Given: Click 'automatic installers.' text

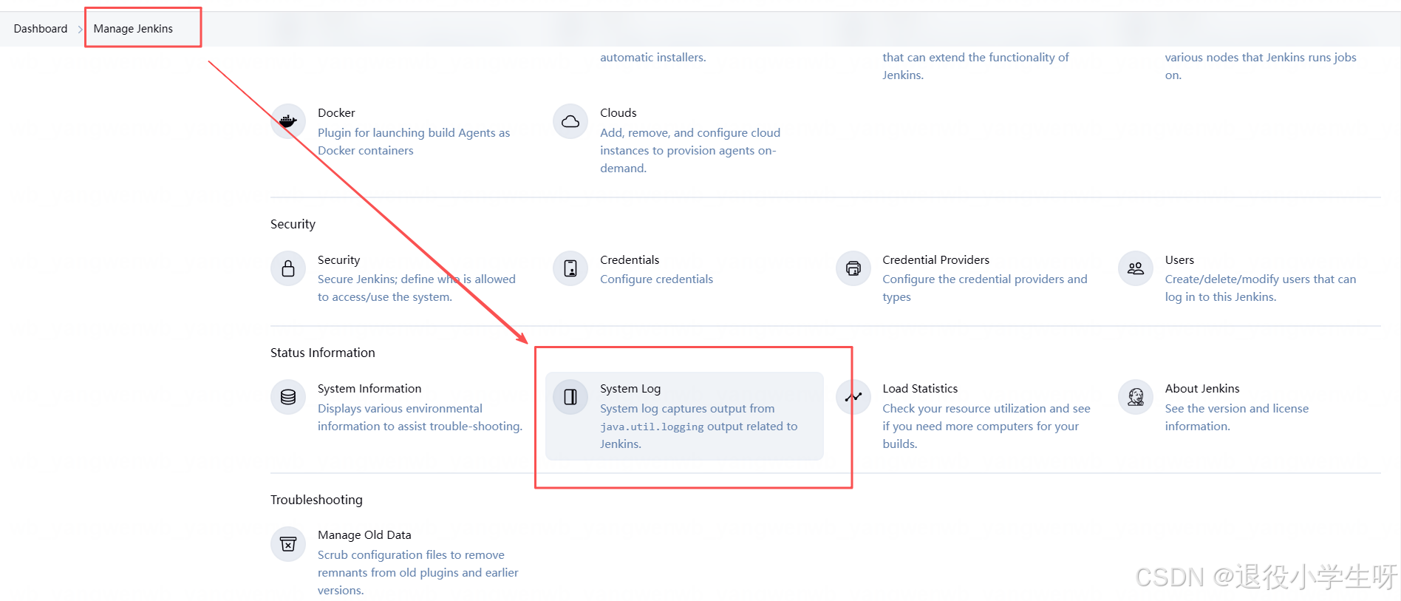Looking at the screenshot, I should click(x=653, y=57).
